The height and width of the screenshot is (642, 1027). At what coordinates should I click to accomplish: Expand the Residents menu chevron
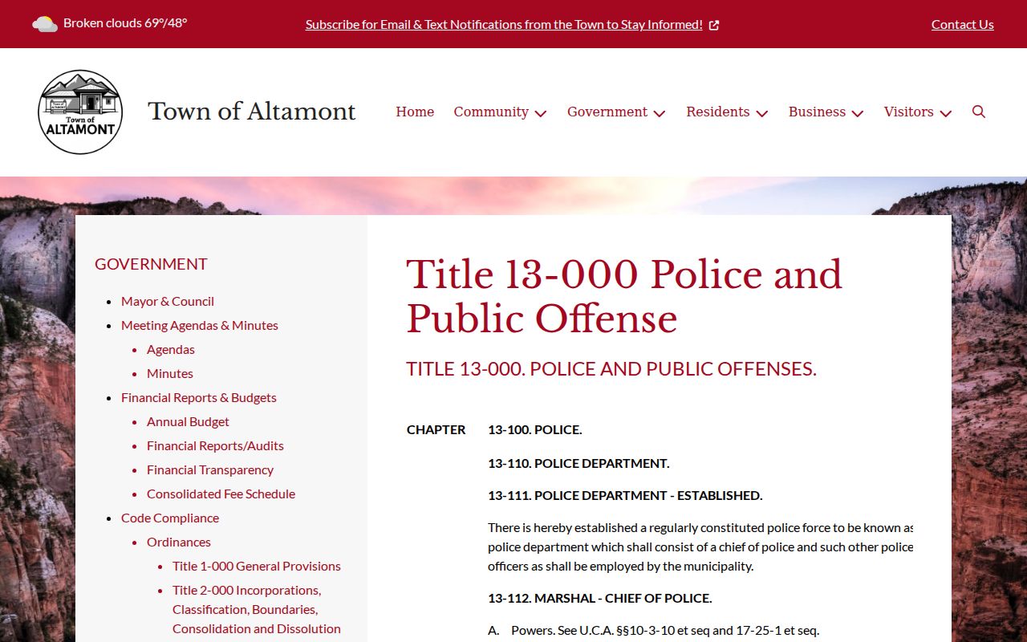point(762,113)
